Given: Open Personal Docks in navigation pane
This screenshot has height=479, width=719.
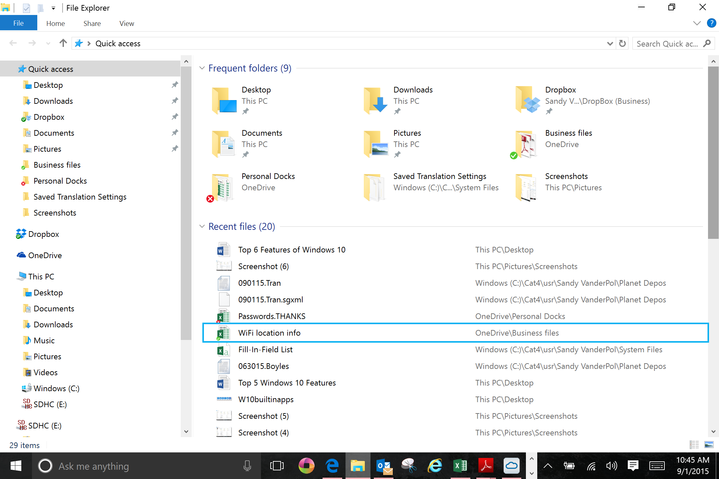Looking at the screenshot, I should [60, 181].
